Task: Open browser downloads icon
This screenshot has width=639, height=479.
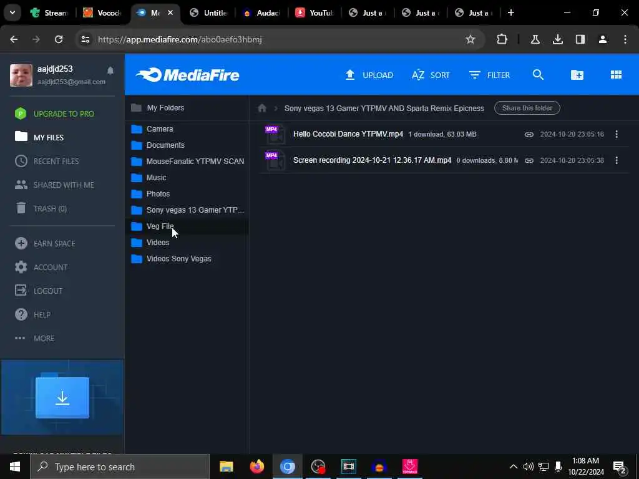Action: coord(557,39)
